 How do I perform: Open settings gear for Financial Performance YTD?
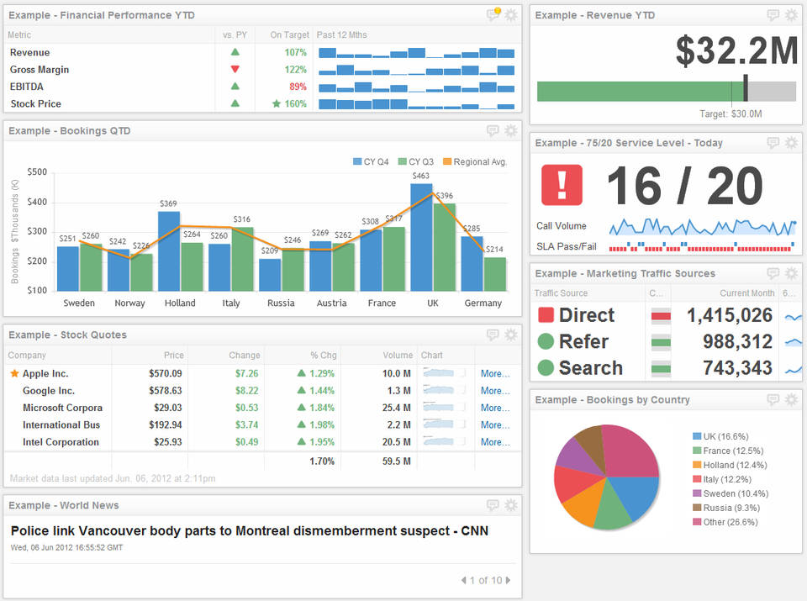511,15
